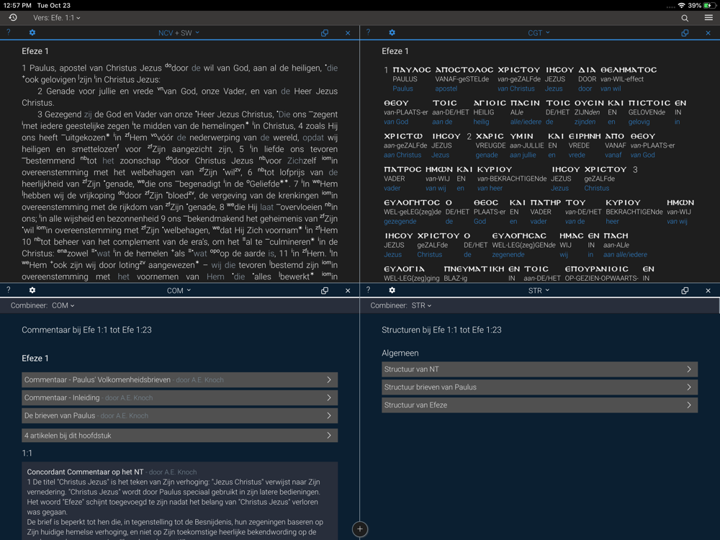Click the Algemeen section label
This screenshot has width=720, height=540.
[x=400, y=353]
